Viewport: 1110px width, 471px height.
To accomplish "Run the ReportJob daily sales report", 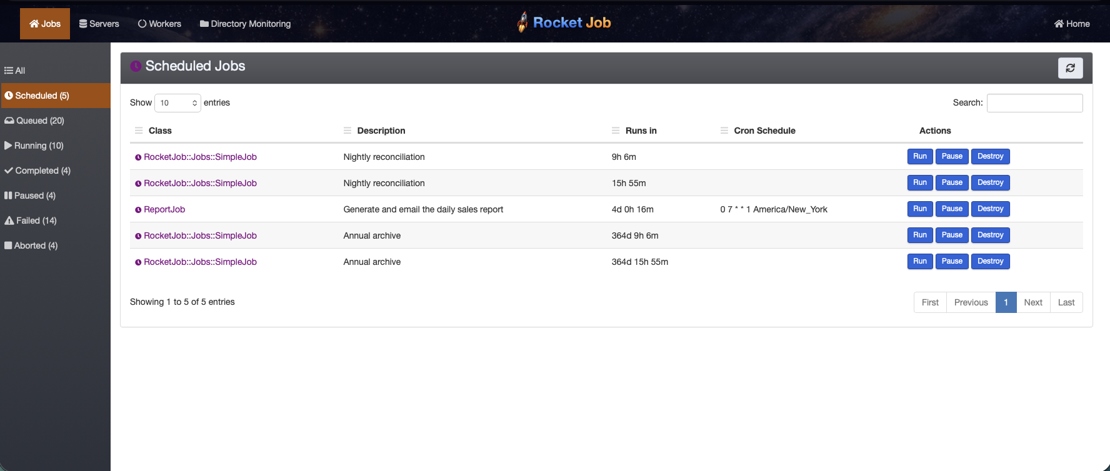I will coord(920,209).
